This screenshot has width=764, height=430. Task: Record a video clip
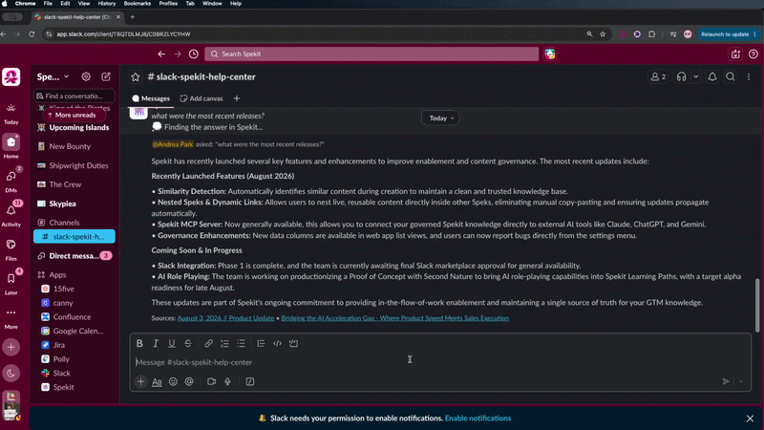click(211, 381)
